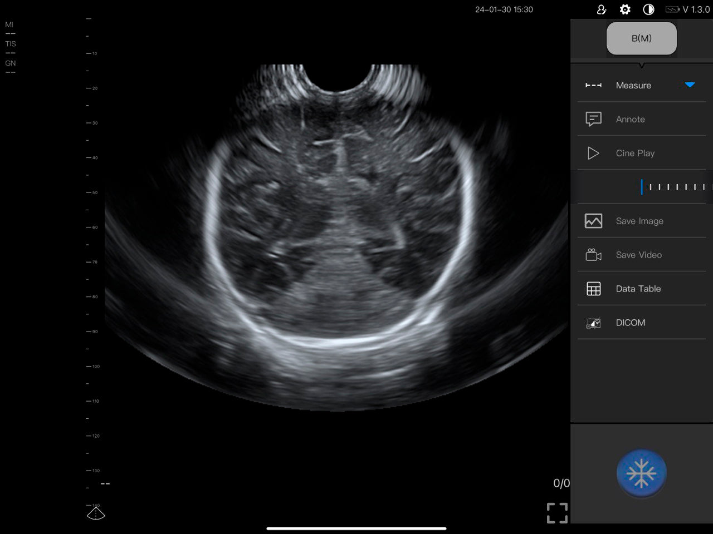
Task: Click the Save Video camera icon
Action: 593,255
